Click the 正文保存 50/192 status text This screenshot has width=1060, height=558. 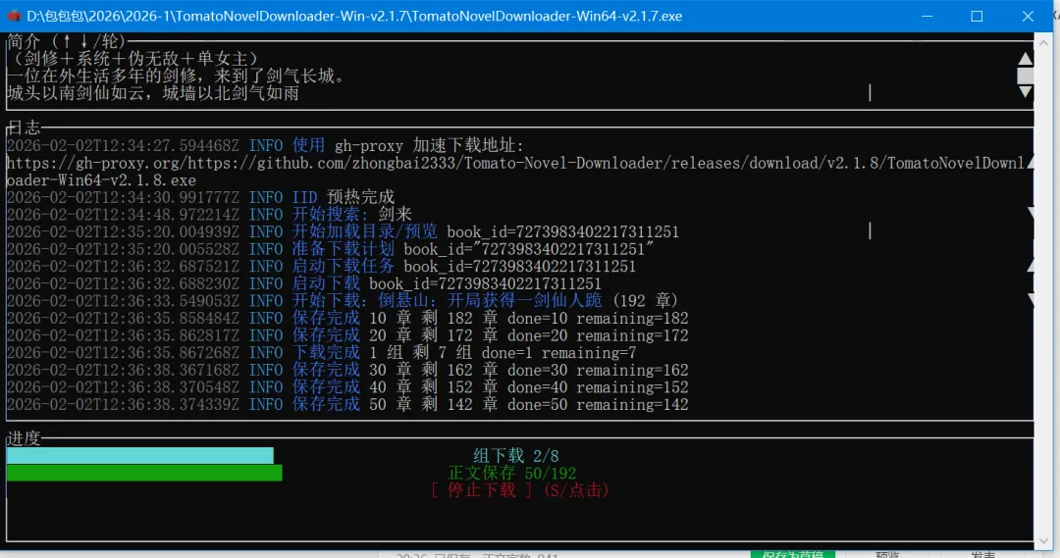pos(511,473)
